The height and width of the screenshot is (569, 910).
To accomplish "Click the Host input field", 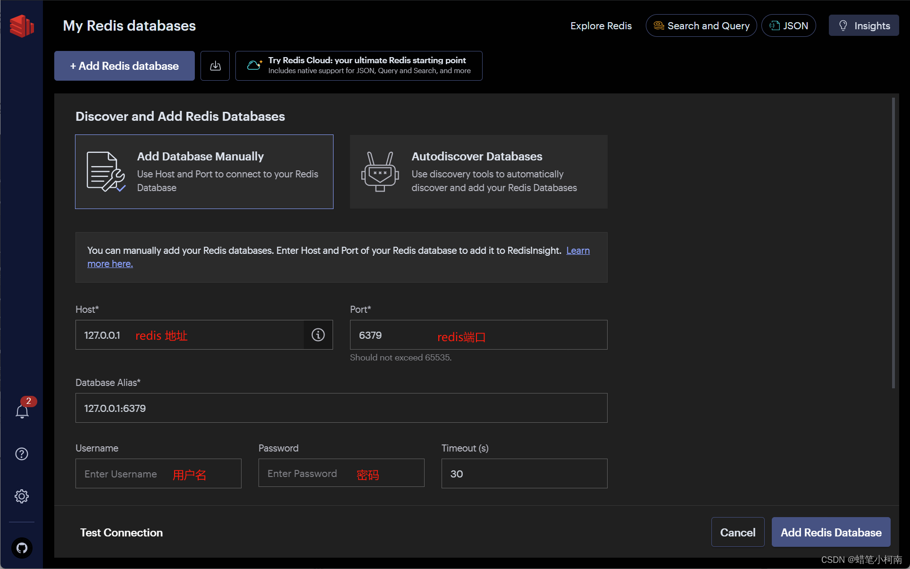I will pyautogui.click(x=190, y=335).
